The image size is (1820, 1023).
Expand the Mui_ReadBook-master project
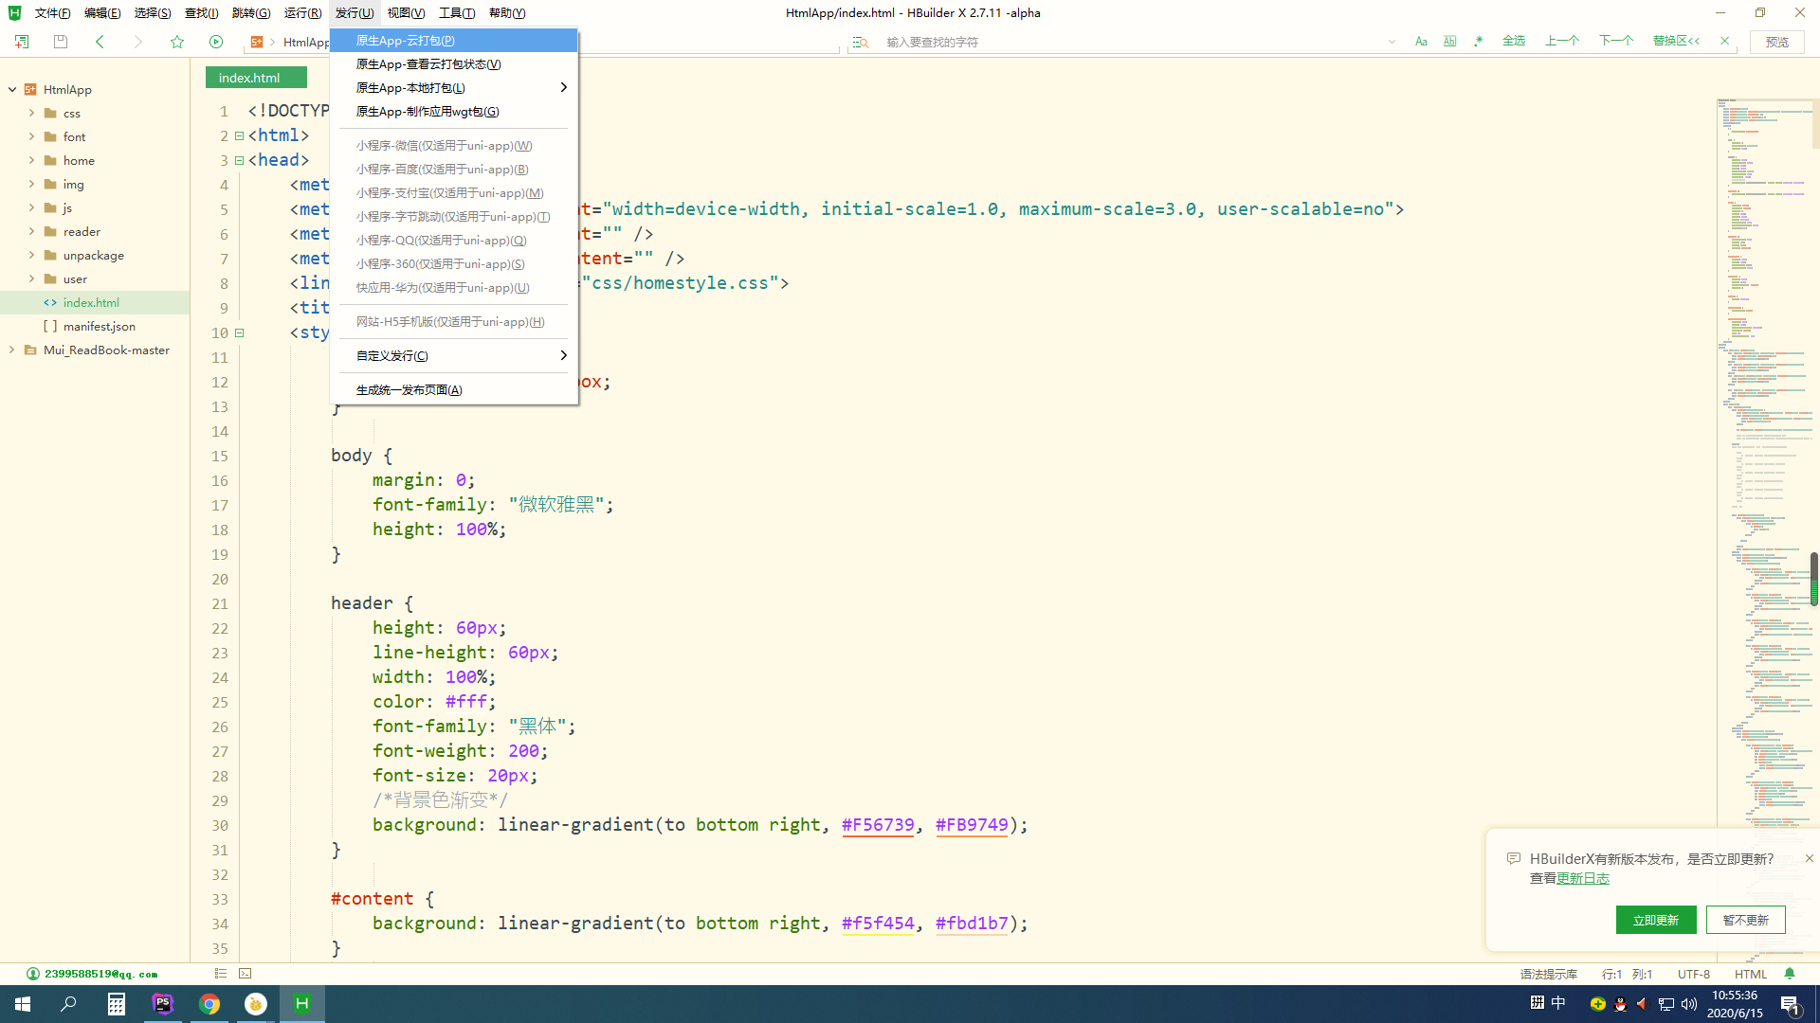click(12, 350)
